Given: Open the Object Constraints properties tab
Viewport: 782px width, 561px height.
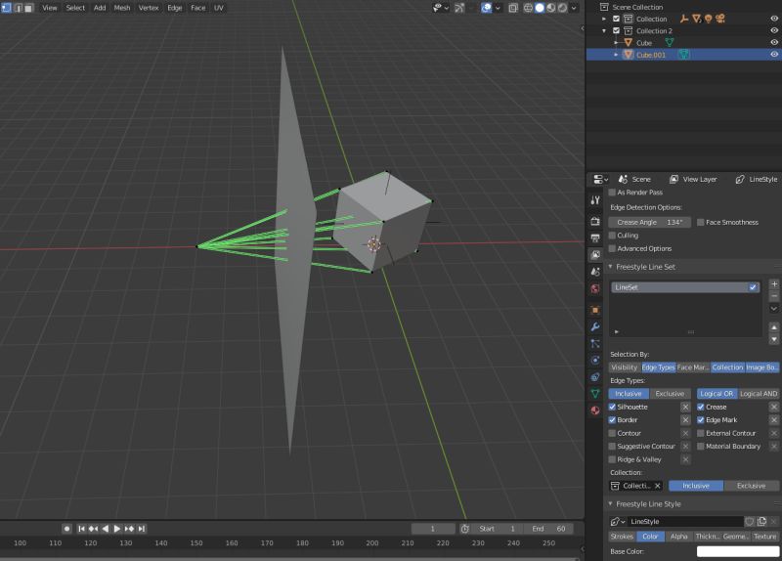Looking at the screenshot, I should [595, 377].
